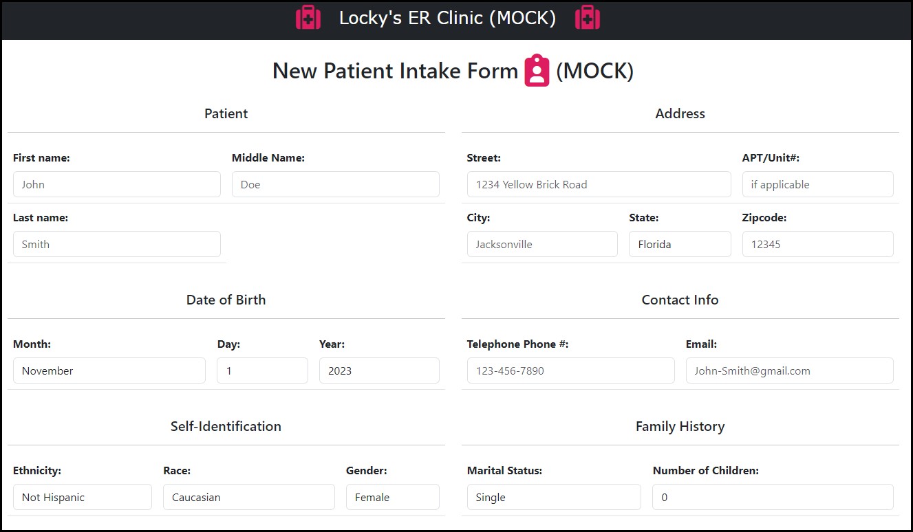The width and height of the screenshot is (913, 532).
Task: Focus the Zipcode input field
Action: 818,244
